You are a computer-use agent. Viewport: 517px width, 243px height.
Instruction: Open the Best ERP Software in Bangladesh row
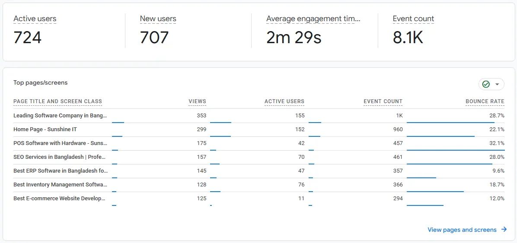click(x=259, y=171)
